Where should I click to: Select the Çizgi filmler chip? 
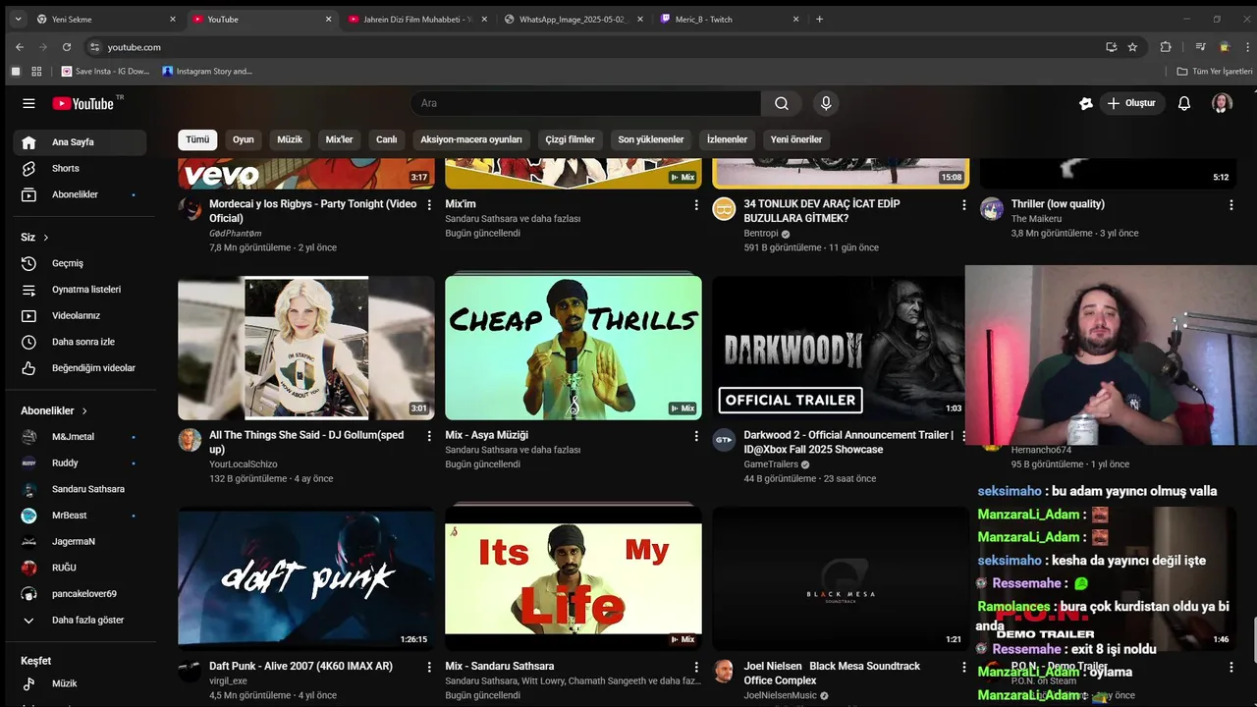(571, 139)
